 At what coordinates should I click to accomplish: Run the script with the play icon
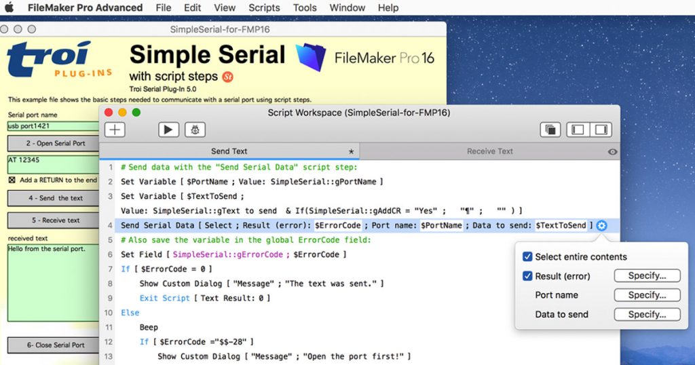(168, 130)
